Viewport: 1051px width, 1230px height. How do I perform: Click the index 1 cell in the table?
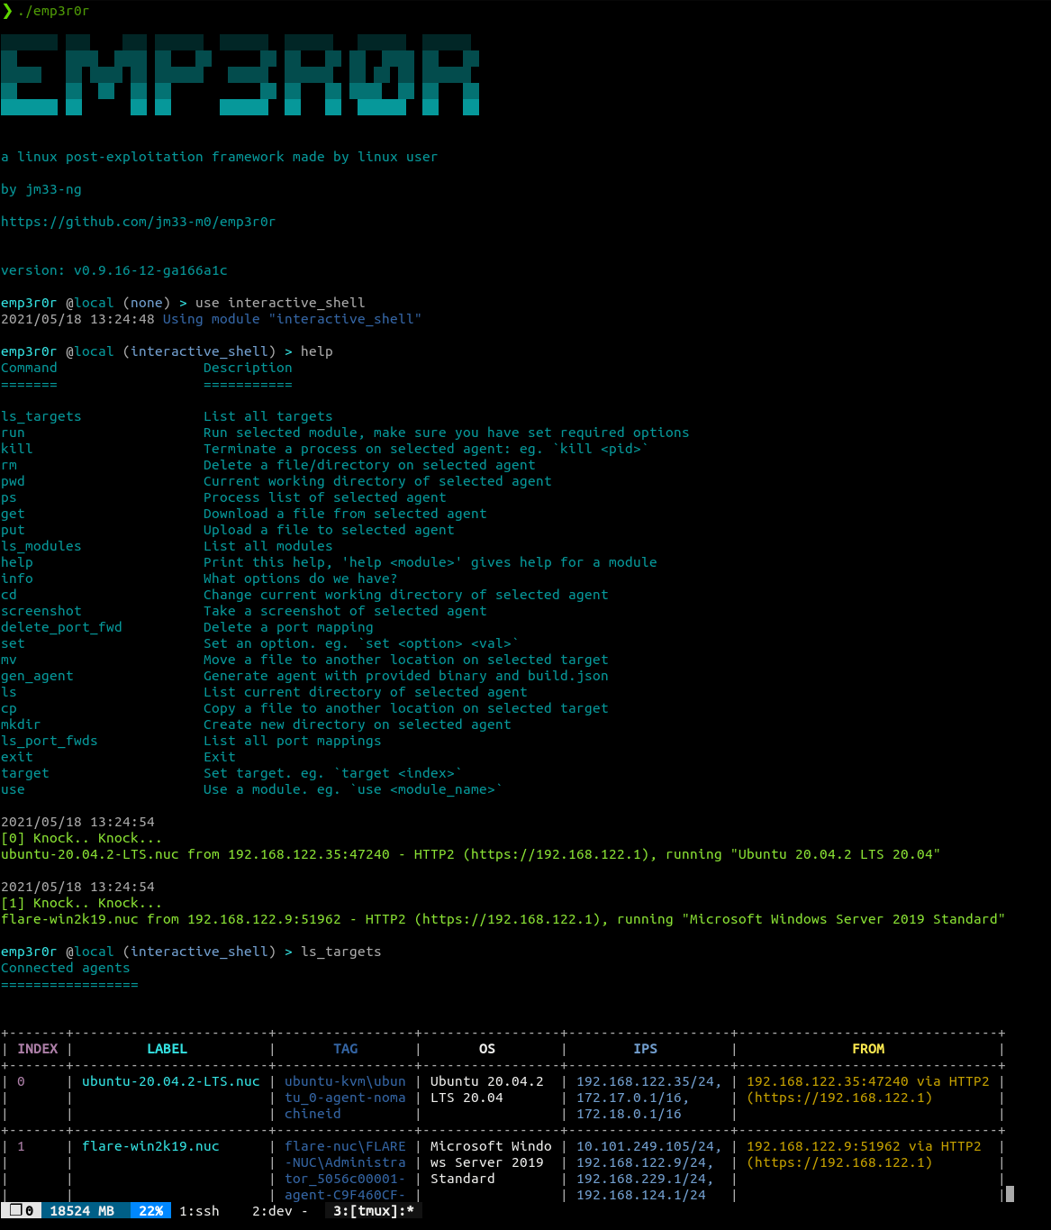point(21,1146)
